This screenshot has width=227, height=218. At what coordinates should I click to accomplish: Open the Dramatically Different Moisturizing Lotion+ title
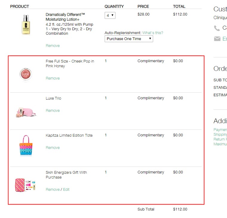point(65,17)
